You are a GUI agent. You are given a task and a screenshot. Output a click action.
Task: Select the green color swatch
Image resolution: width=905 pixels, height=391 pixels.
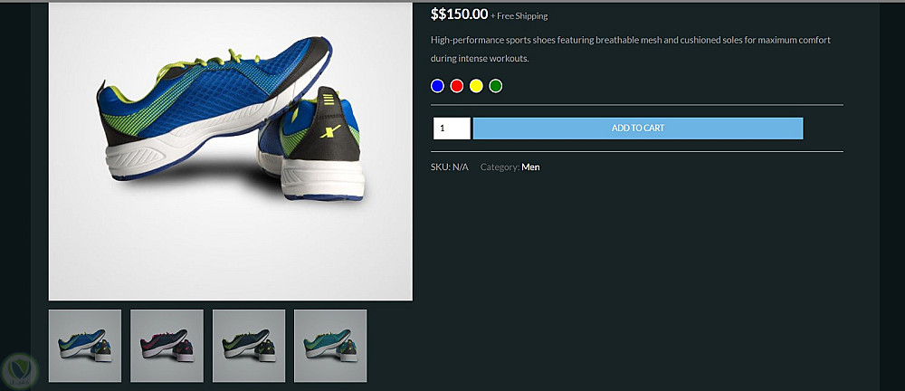(x=495, y=86)
